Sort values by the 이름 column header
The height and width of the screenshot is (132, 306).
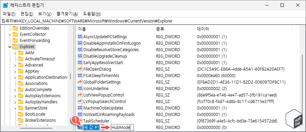pos(115,29)
